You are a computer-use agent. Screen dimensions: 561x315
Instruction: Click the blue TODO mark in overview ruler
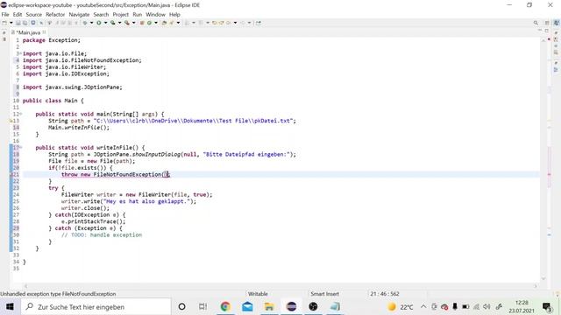(x=550, y=234)
